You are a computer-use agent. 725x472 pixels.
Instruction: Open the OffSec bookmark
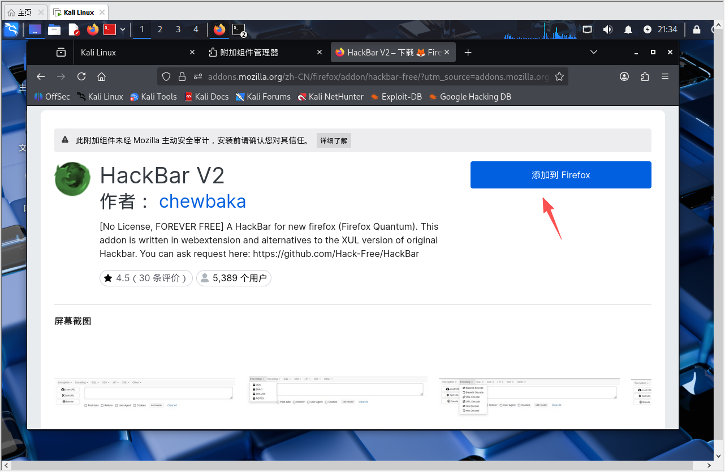[52, 97]
